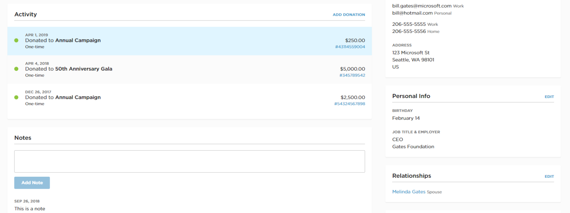Focus the Notes text box
The image size is (570, 213).
click(189, 162)
